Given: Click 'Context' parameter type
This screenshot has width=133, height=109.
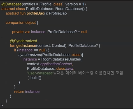Looking at the screenshot, I should (x=59, y=46).
